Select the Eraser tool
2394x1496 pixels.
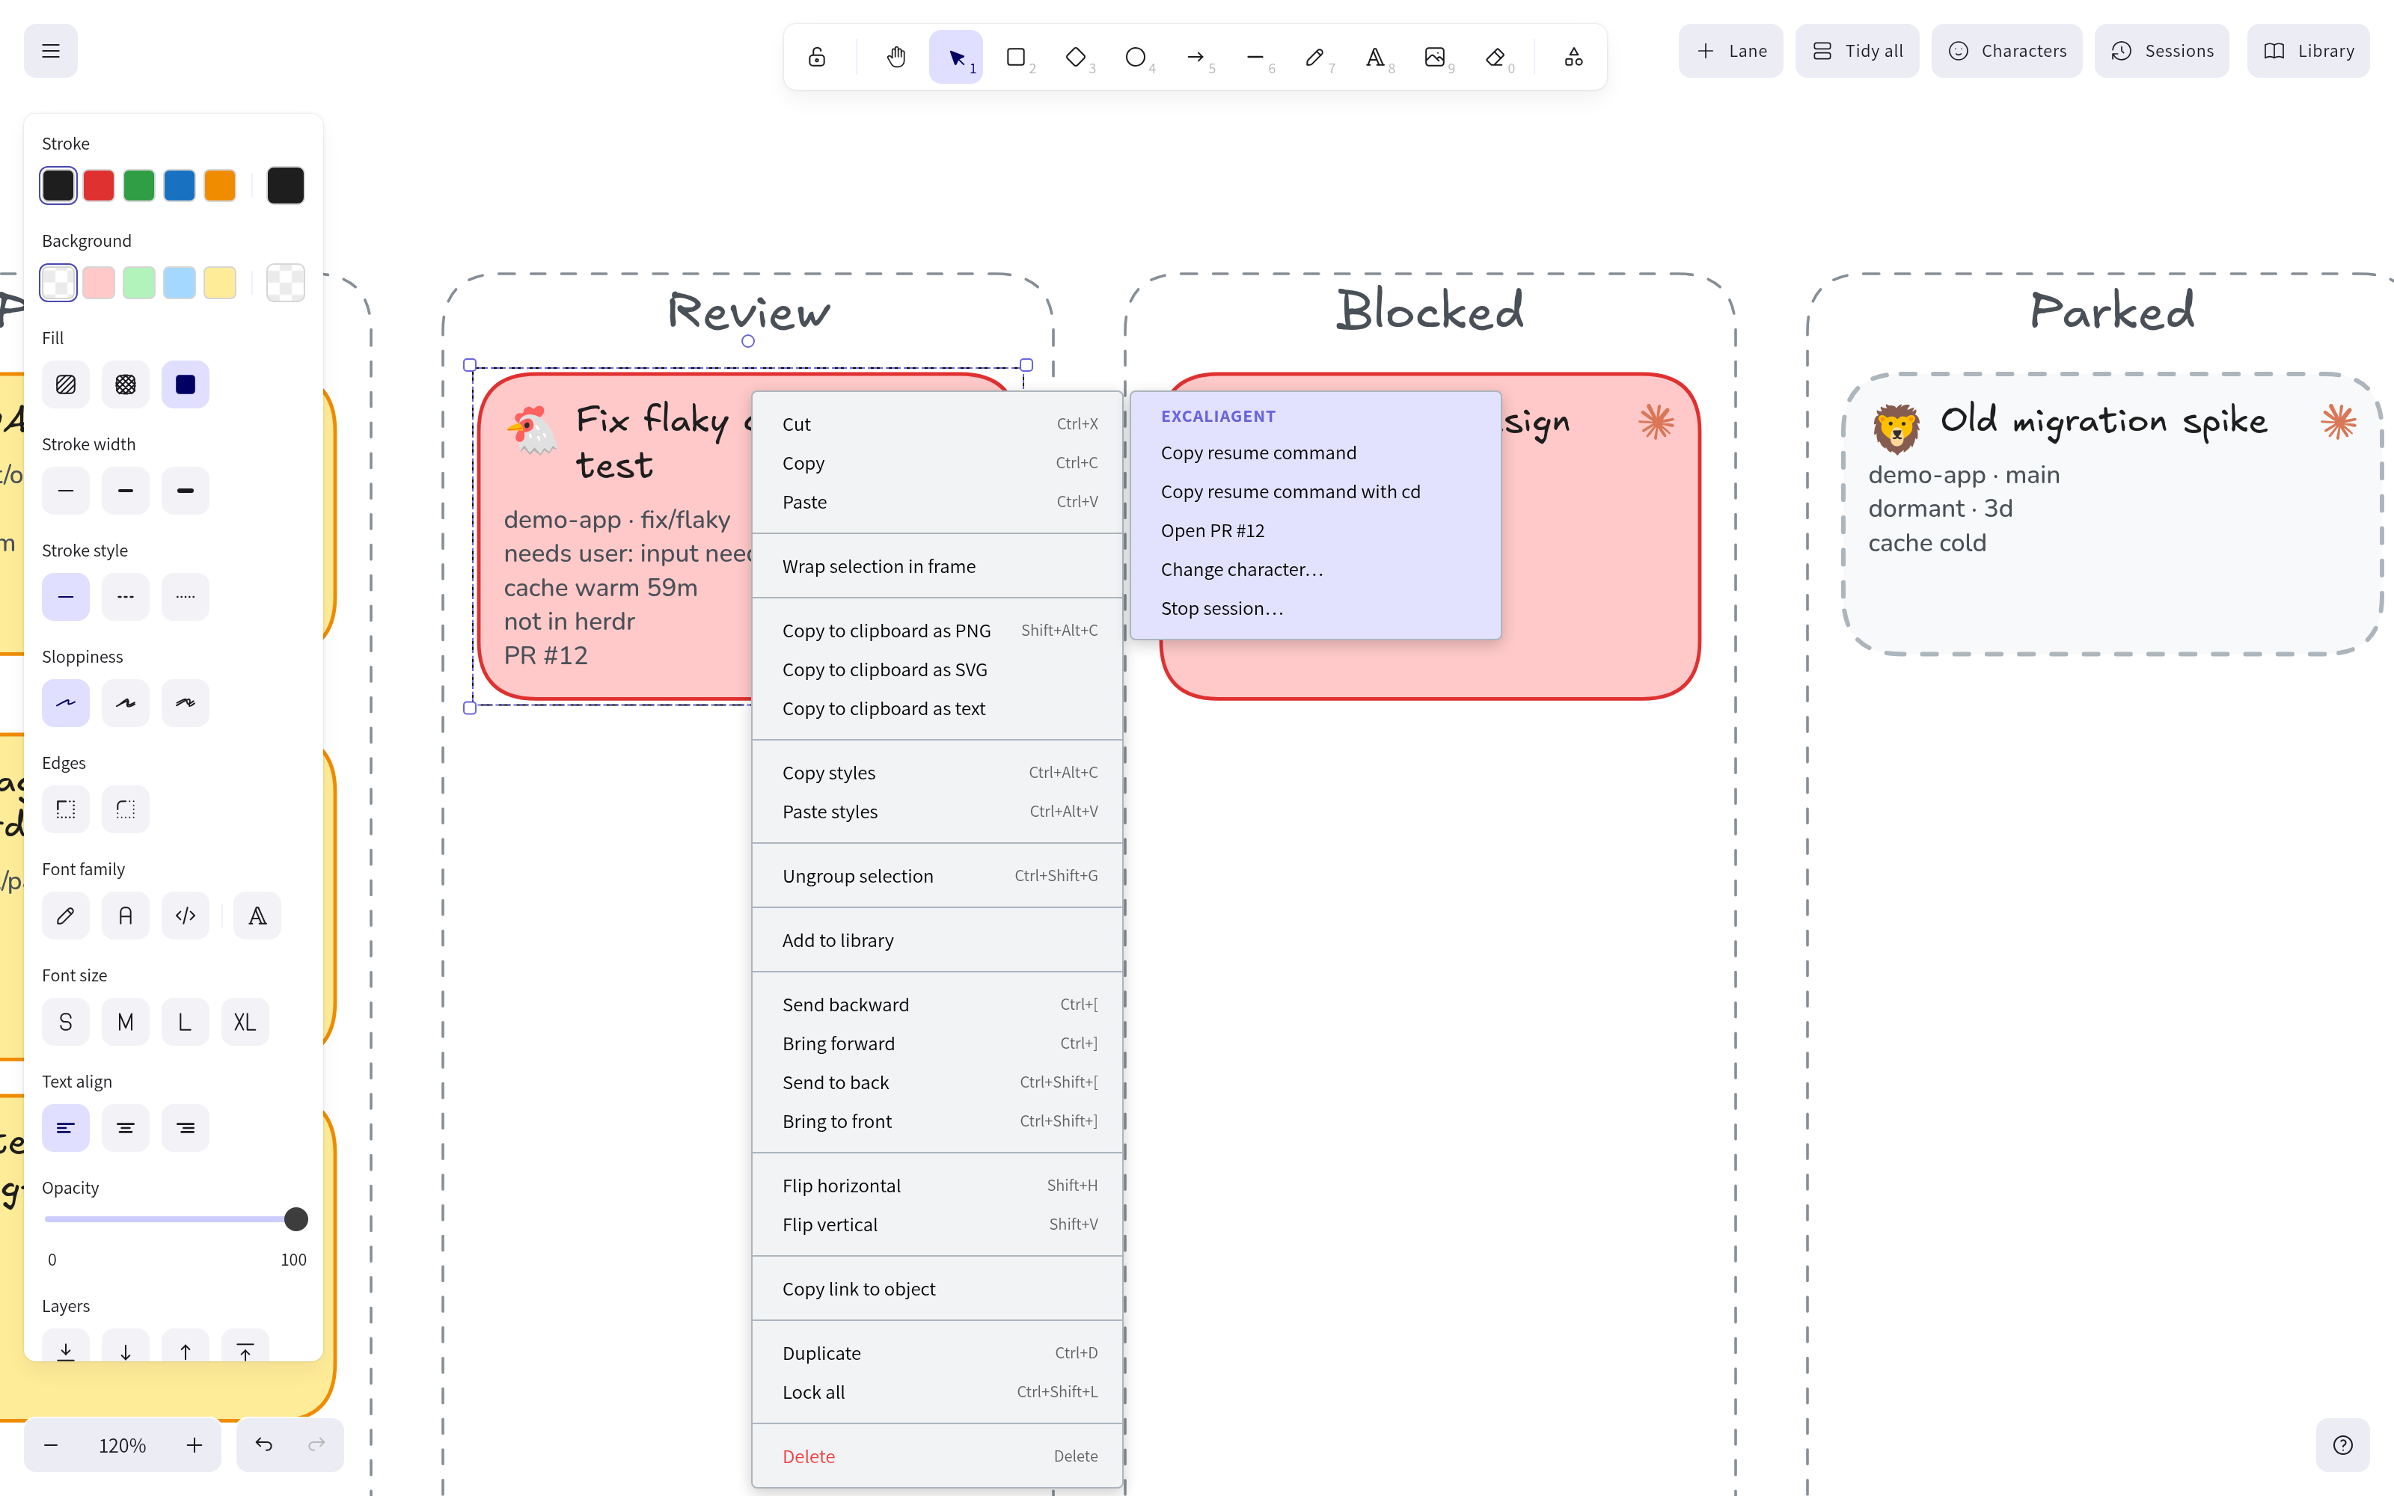[x=1495, y=56]
